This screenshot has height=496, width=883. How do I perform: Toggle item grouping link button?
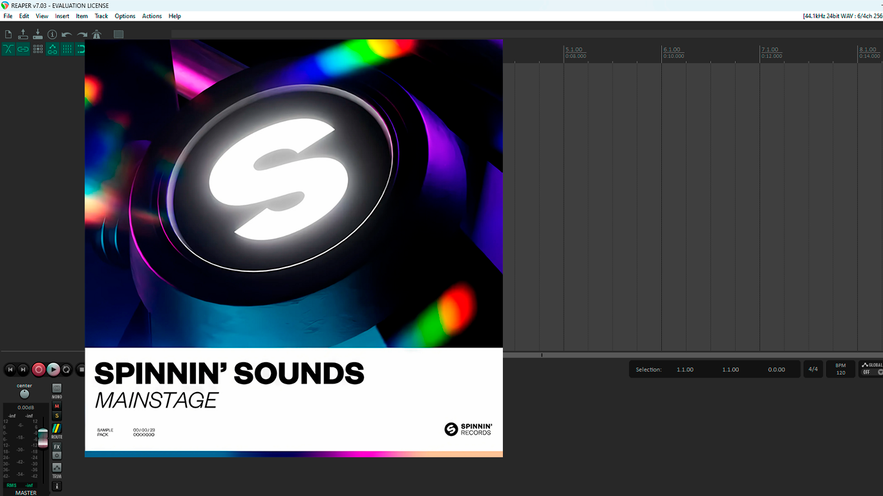coord(23,49)
